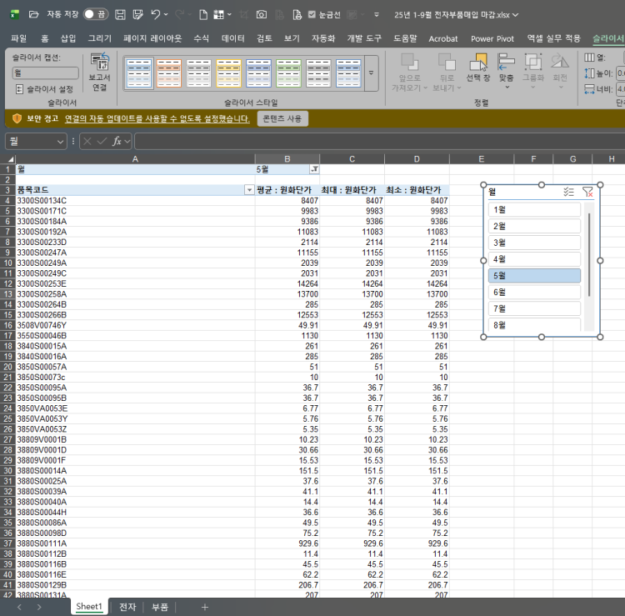
Task: Open the 월 filter dropdown in cell B1
Action: pos(313,169)
